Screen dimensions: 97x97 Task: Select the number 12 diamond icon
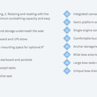tap(67, 30)
